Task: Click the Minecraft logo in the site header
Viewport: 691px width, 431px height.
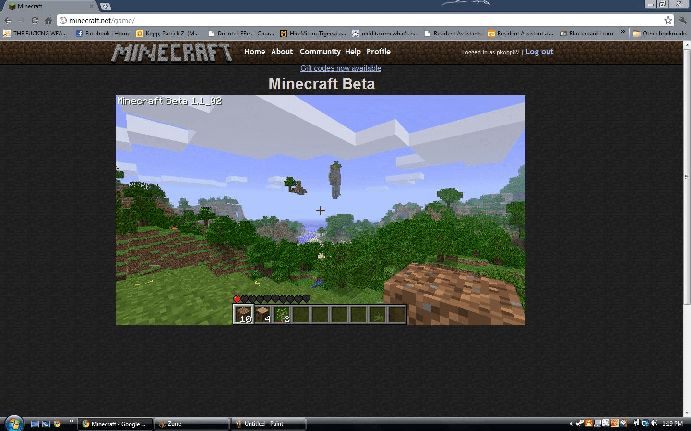Action: coord(172,52)
